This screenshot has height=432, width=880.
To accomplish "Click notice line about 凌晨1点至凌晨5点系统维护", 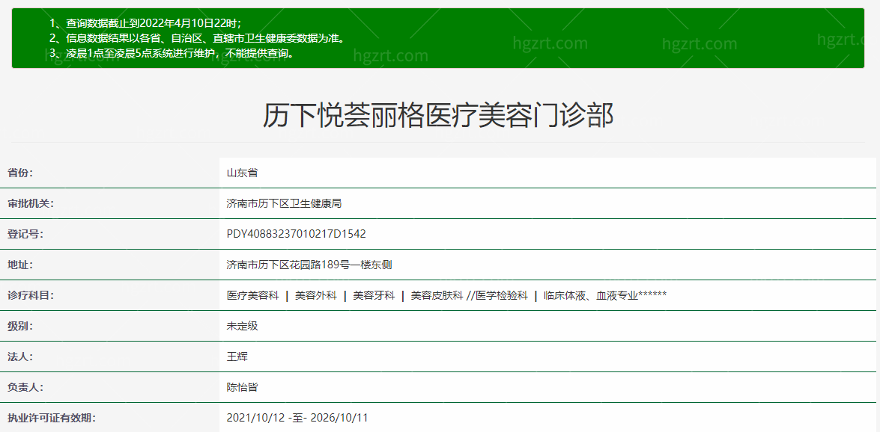I will [x=172, y=53].
